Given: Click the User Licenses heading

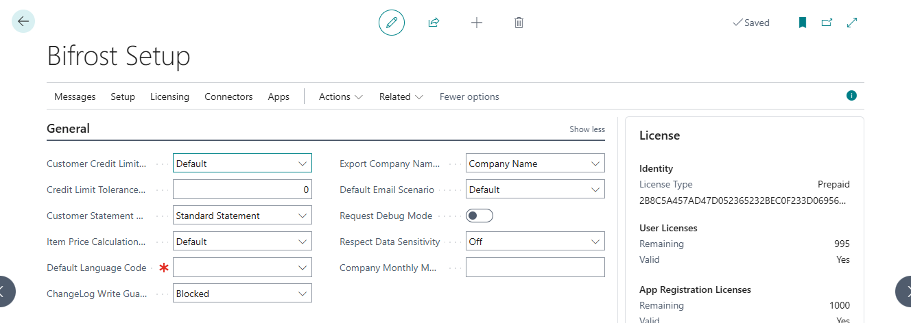Looking at the screenshot, I should click(668, 228).
